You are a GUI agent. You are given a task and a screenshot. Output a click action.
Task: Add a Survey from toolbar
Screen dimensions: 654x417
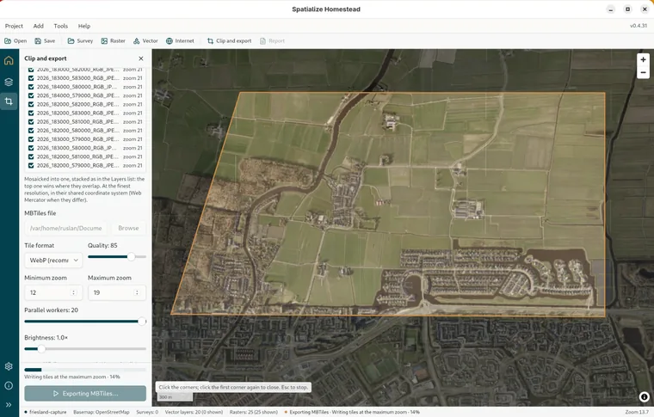pyautogui.click(x=81, y=40)
